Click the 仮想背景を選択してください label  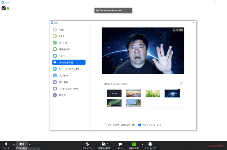pyautogui.click(x=116, y=84)
